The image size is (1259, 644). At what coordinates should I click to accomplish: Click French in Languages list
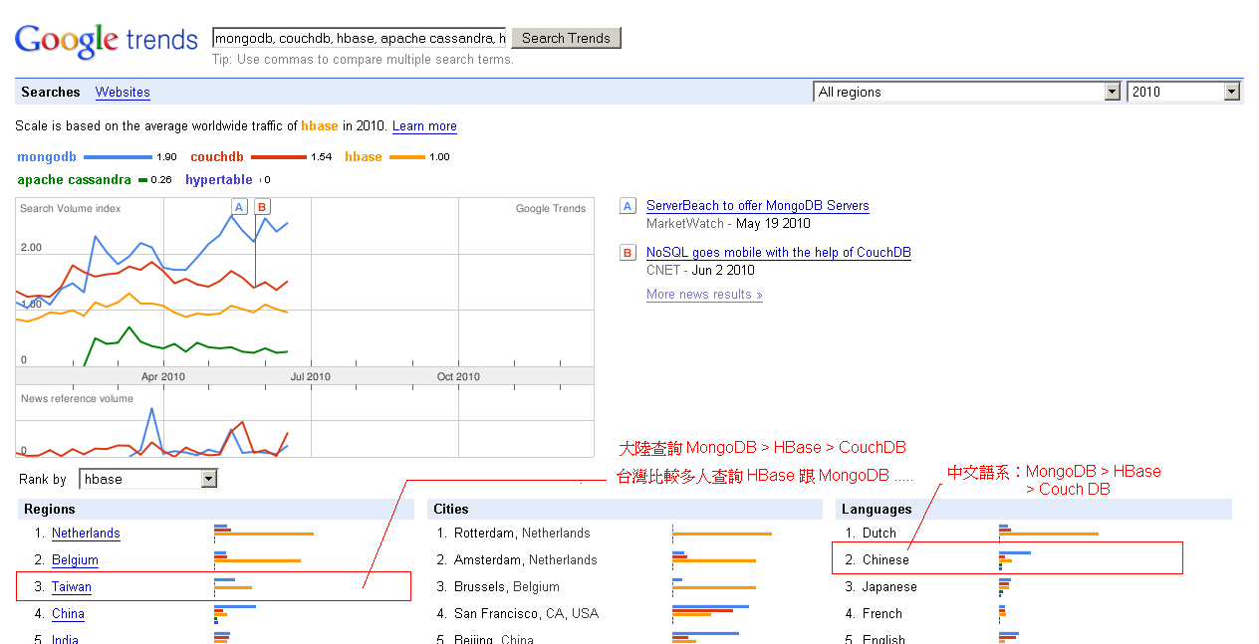882,614
